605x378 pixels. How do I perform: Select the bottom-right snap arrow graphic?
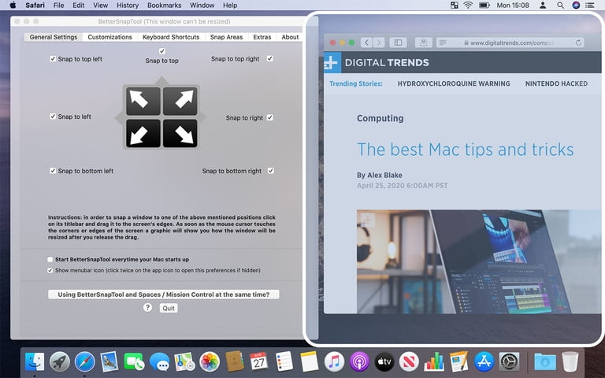(180, 133)
